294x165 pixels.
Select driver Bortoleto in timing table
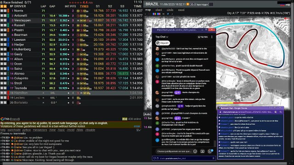(21, 103)
